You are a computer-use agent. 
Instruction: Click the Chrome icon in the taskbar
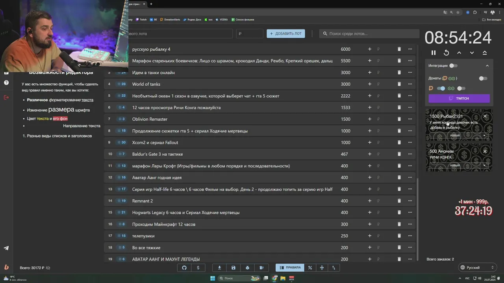pyautogui.click(x=274, y=278)
